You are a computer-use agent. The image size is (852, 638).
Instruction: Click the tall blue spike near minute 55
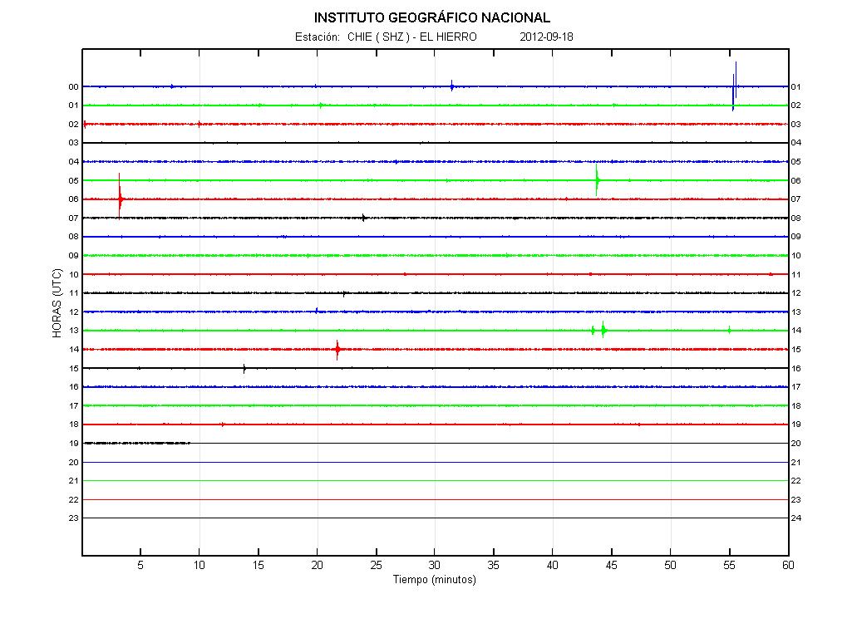735,86
